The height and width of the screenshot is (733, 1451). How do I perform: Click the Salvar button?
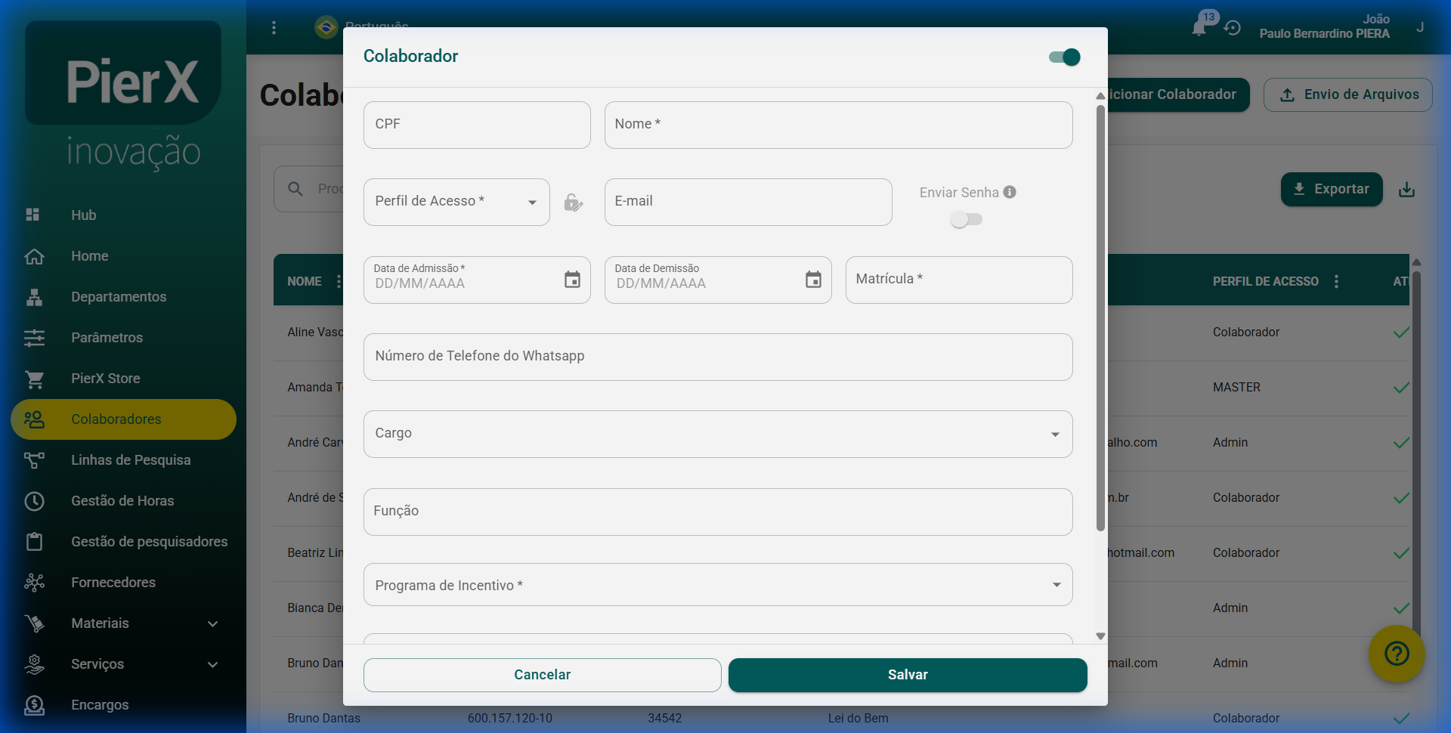click(x=907, y=675)
